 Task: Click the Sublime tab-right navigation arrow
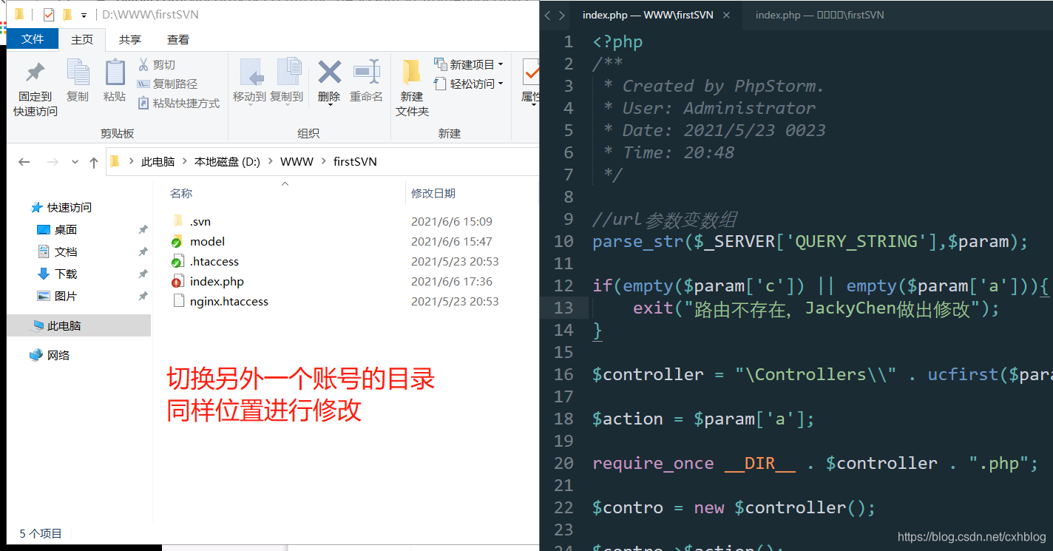[562, 15]
